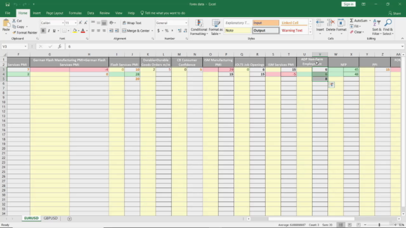Apply the Output cell style
The height and width of the screenshot is (228, 406).
266,30
